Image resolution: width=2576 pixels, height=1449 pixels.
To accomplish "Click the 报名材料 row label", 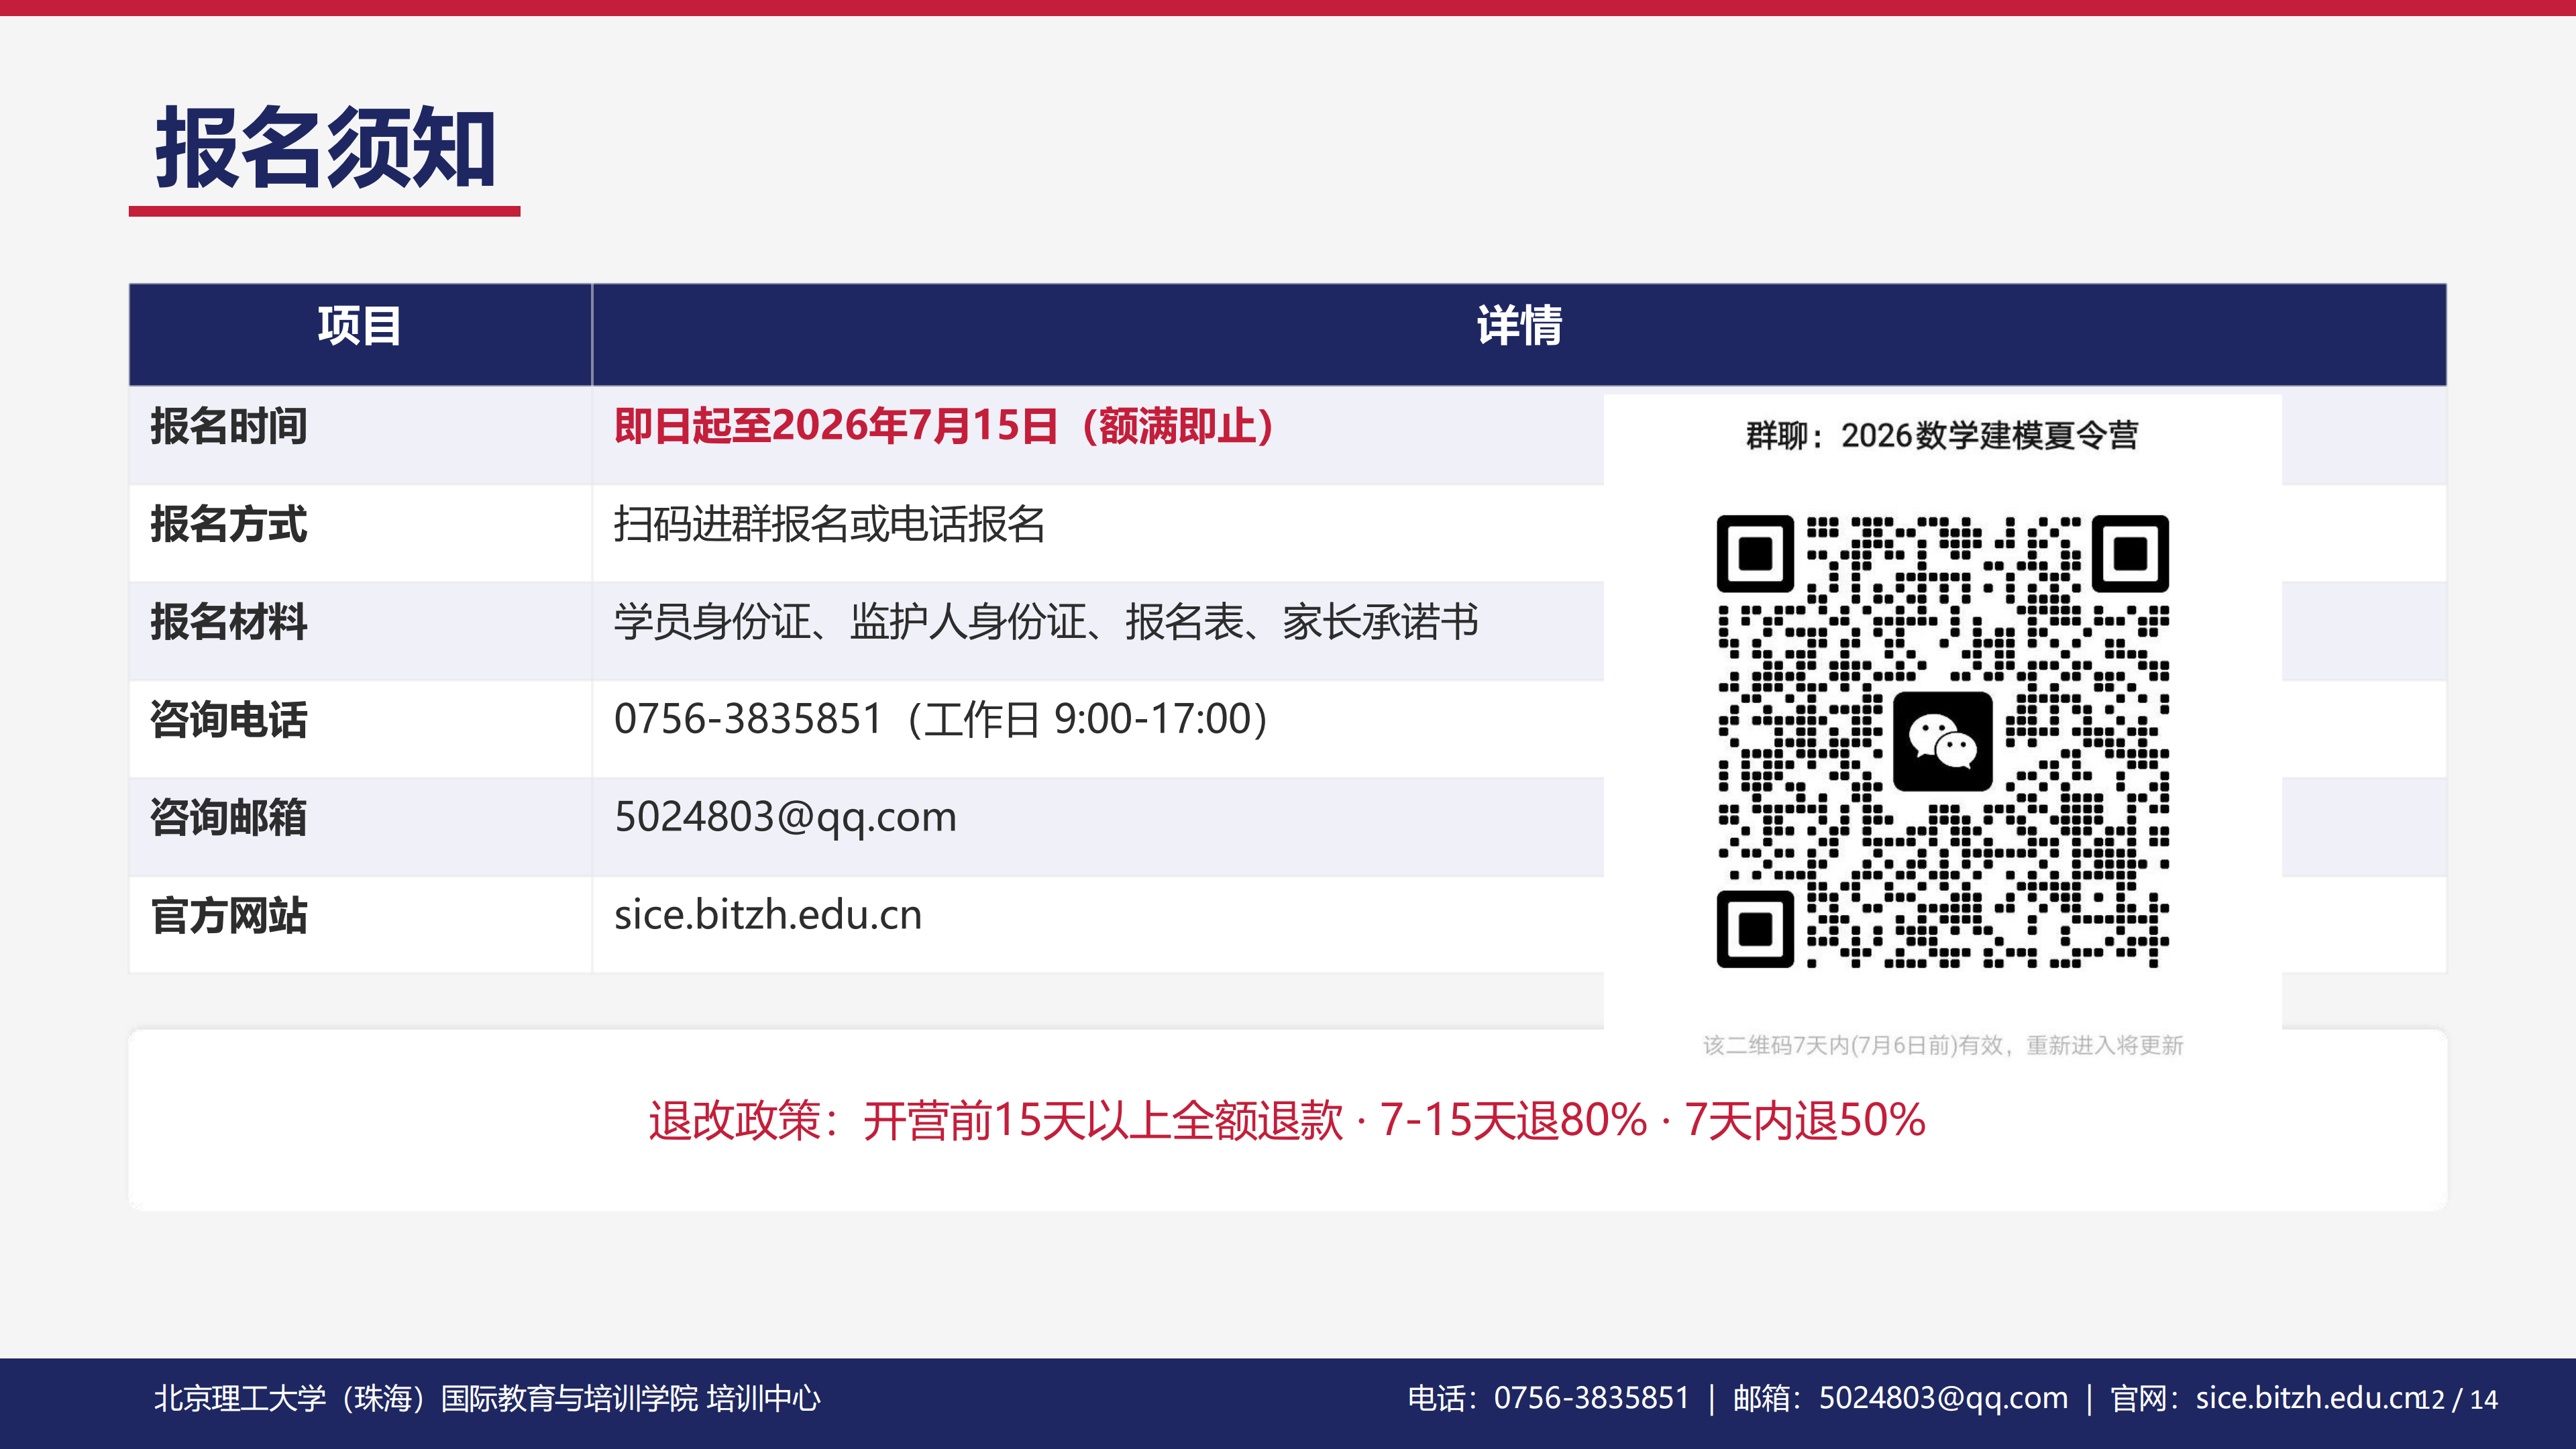I will [229, 622].
